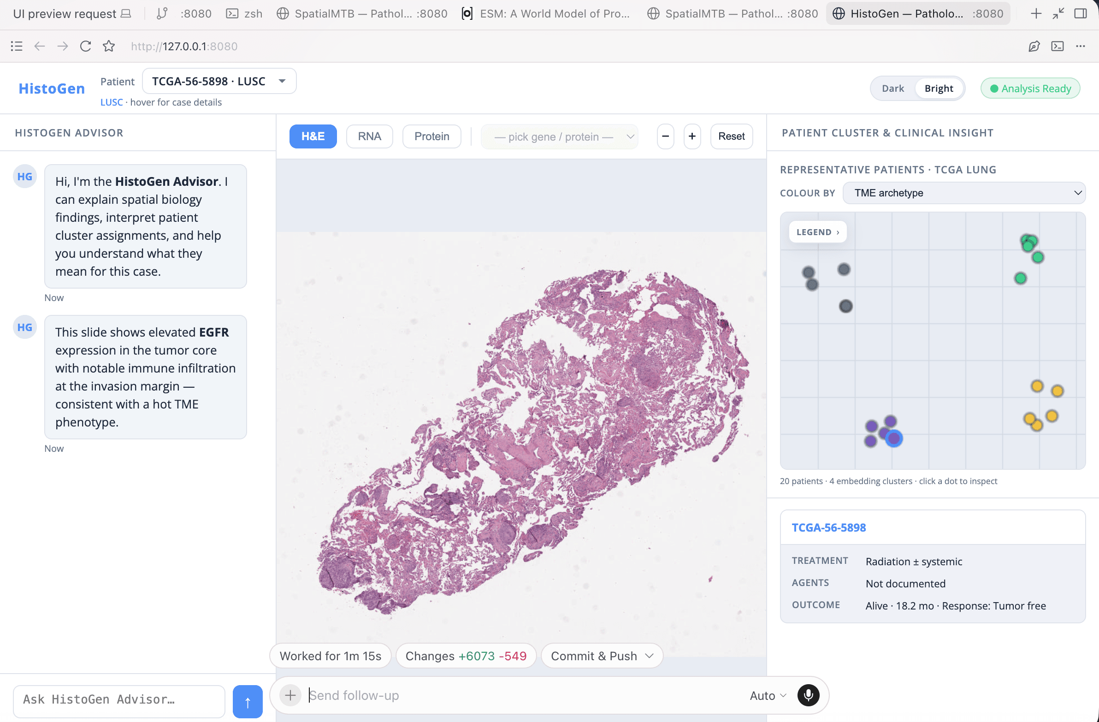Click the TCGA-56-5898 patient card link

[x=828, y=527]
